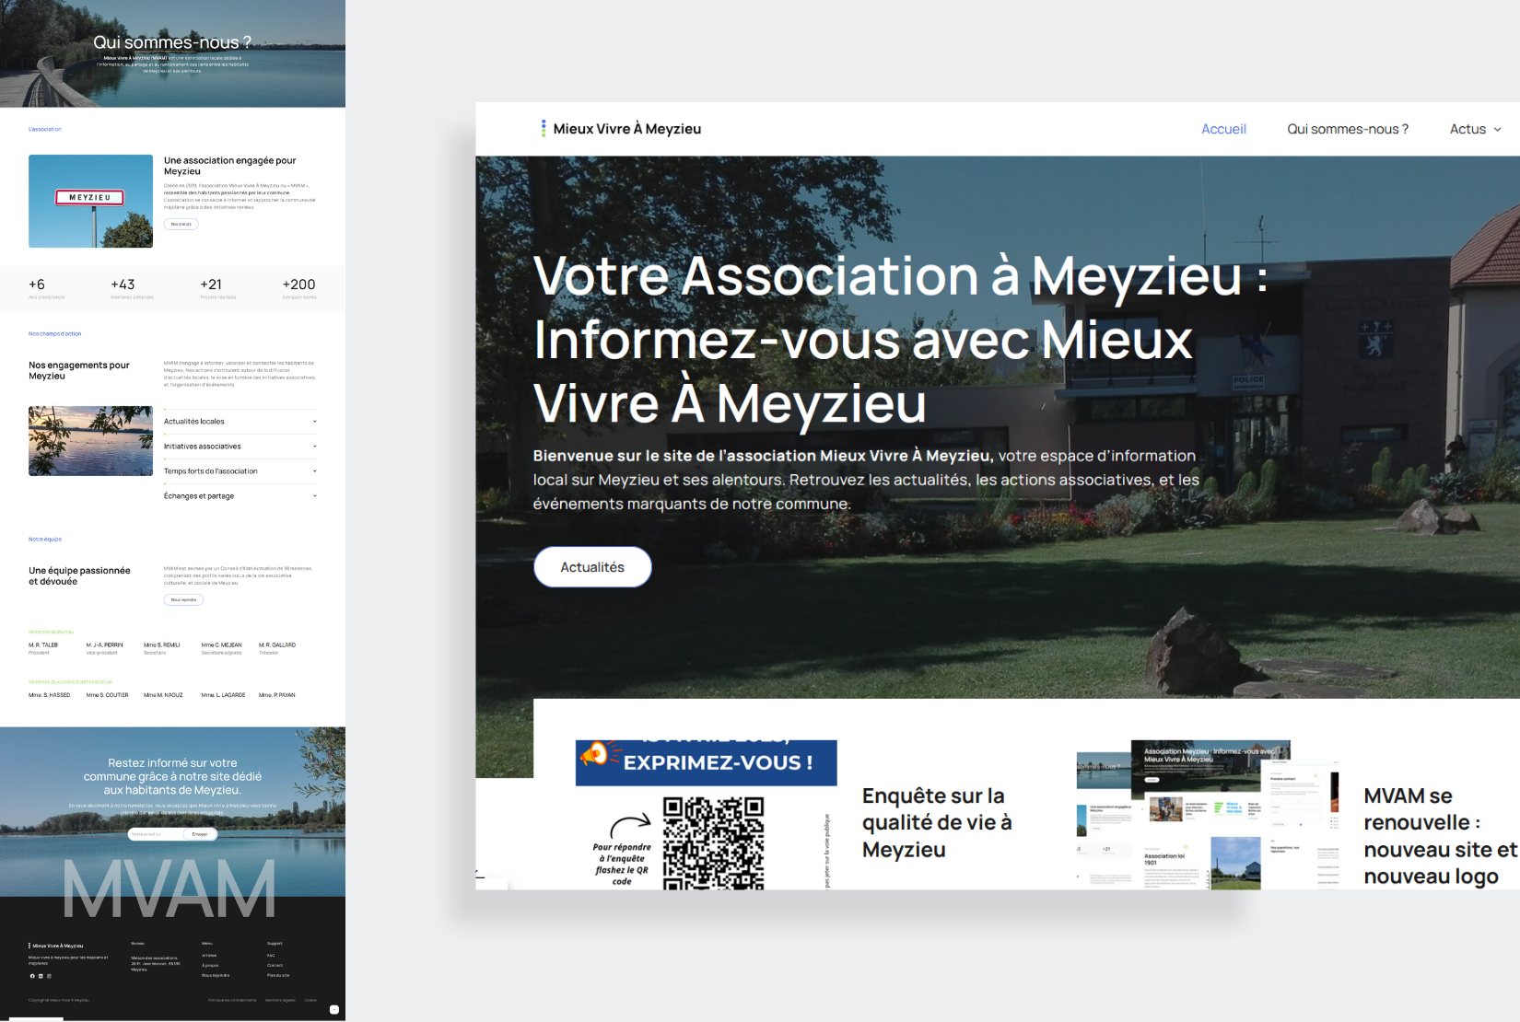The height and width of the screenshot is (1022, 1520).
Task: Open the 'Nos statuts' button
Action: 181,224
